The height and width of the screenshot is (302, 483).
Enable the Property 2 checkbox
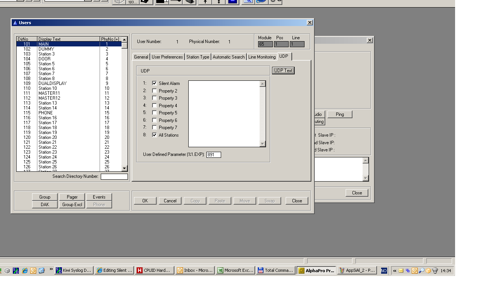(154, 91)
